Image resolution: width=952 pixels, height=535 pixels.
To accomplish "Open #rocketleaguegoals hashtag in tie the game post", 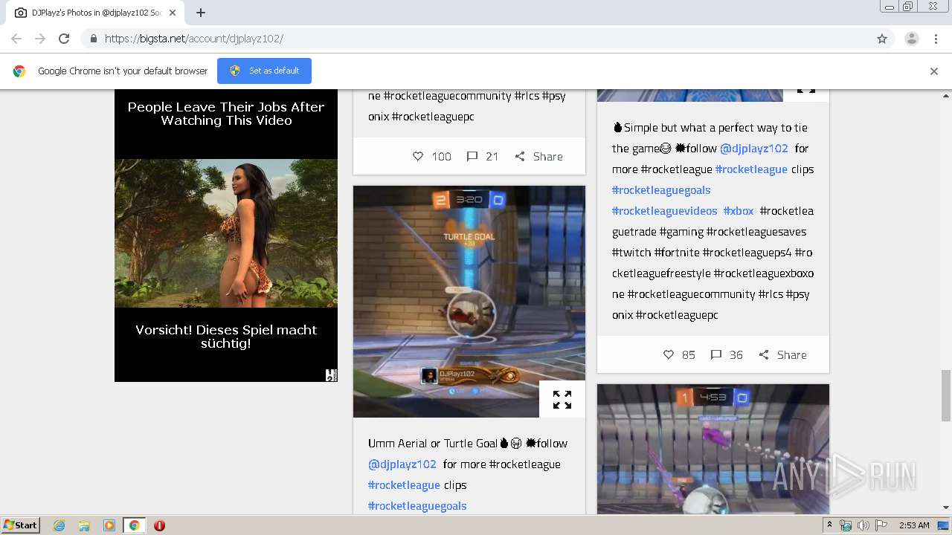I will [x=661, y=189].
